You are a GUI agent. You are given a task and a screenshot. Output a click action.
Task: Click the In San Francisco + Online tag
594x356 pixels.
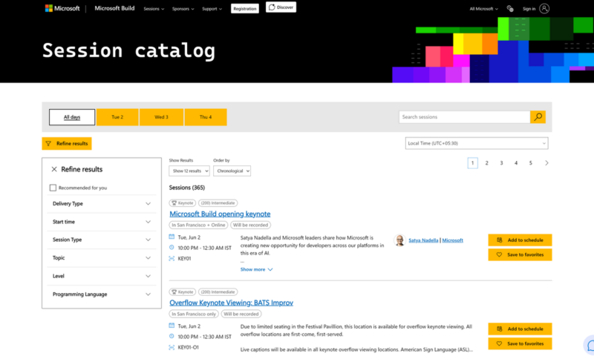click(198, 225)
